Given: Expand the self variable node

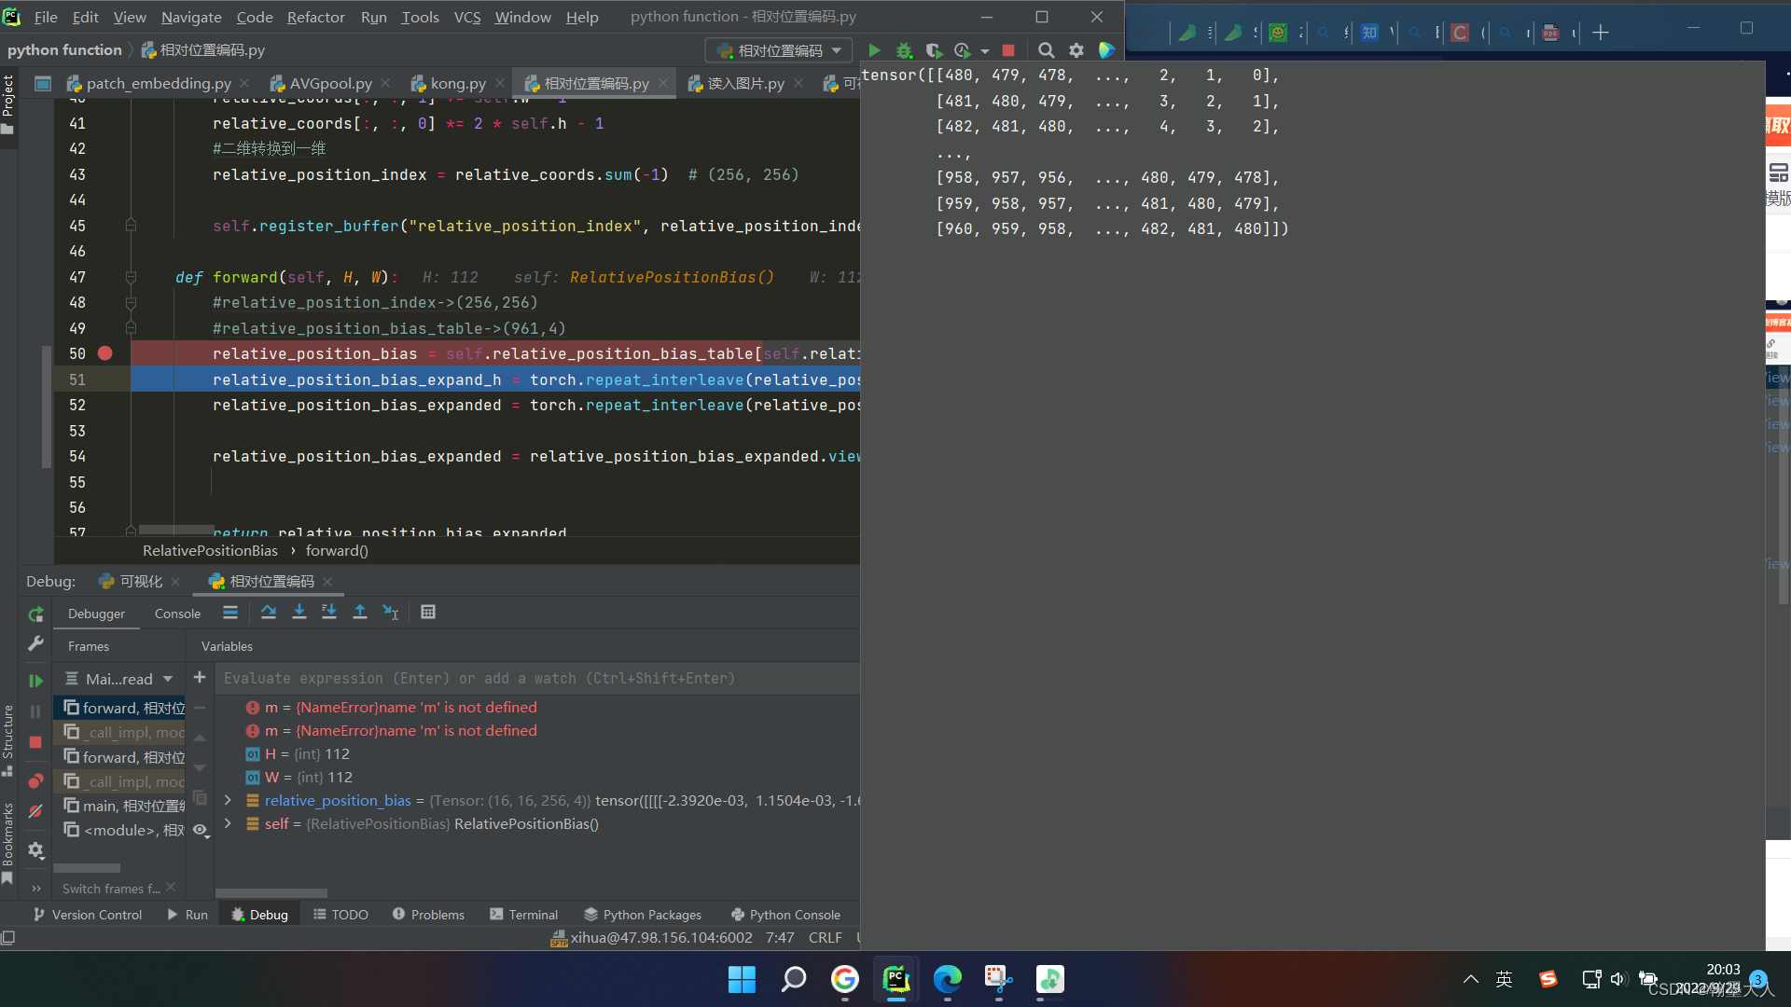Looking at the screenshot, I should click(x=228, y=823).
